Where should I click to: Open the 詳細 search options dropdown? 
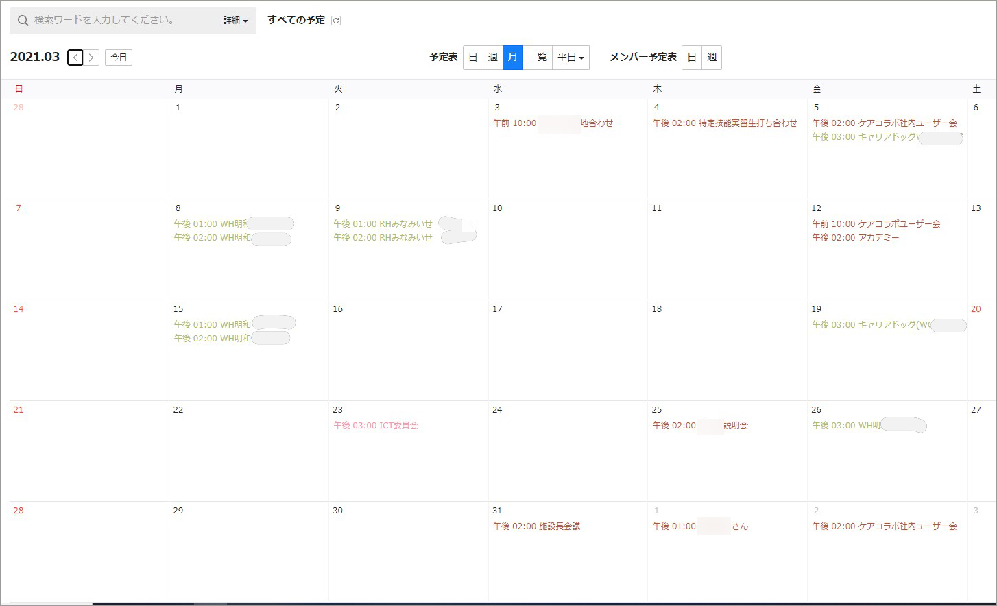(235, 21)
